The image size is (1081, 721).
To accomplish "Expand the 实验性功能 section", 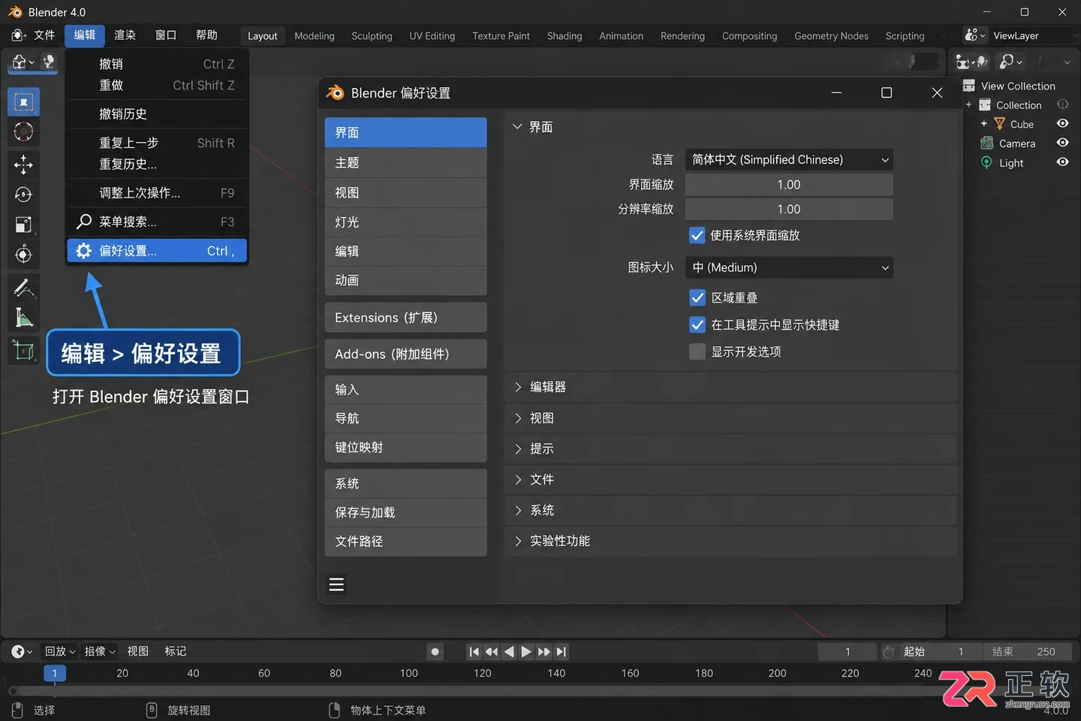I will coord(731,541).
